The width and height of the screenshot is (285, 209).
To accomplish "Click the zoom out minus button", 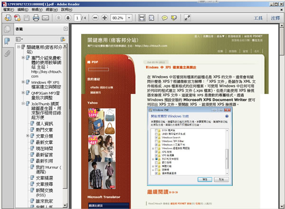I will pos(95,18).
